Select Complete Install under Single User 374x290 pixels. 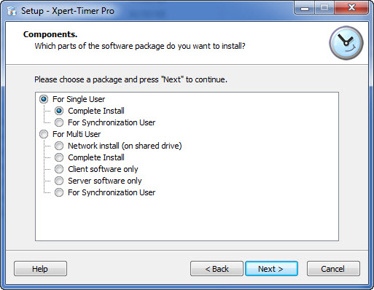tap(59, 111)
